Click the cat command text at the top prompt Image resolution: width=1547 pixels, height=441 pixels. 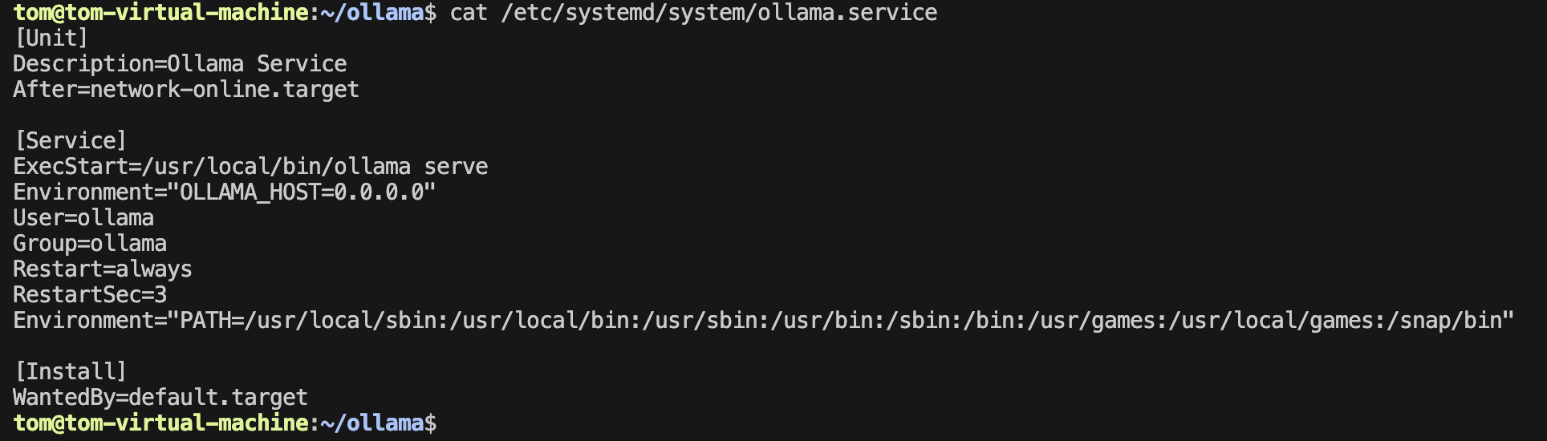click(469, 13)
